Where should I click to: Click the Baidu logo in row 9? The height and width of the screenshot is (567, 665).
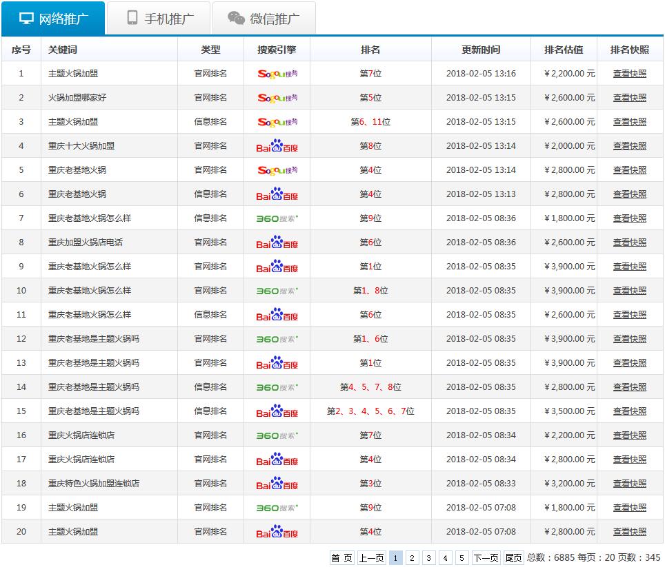coord(277,267)
